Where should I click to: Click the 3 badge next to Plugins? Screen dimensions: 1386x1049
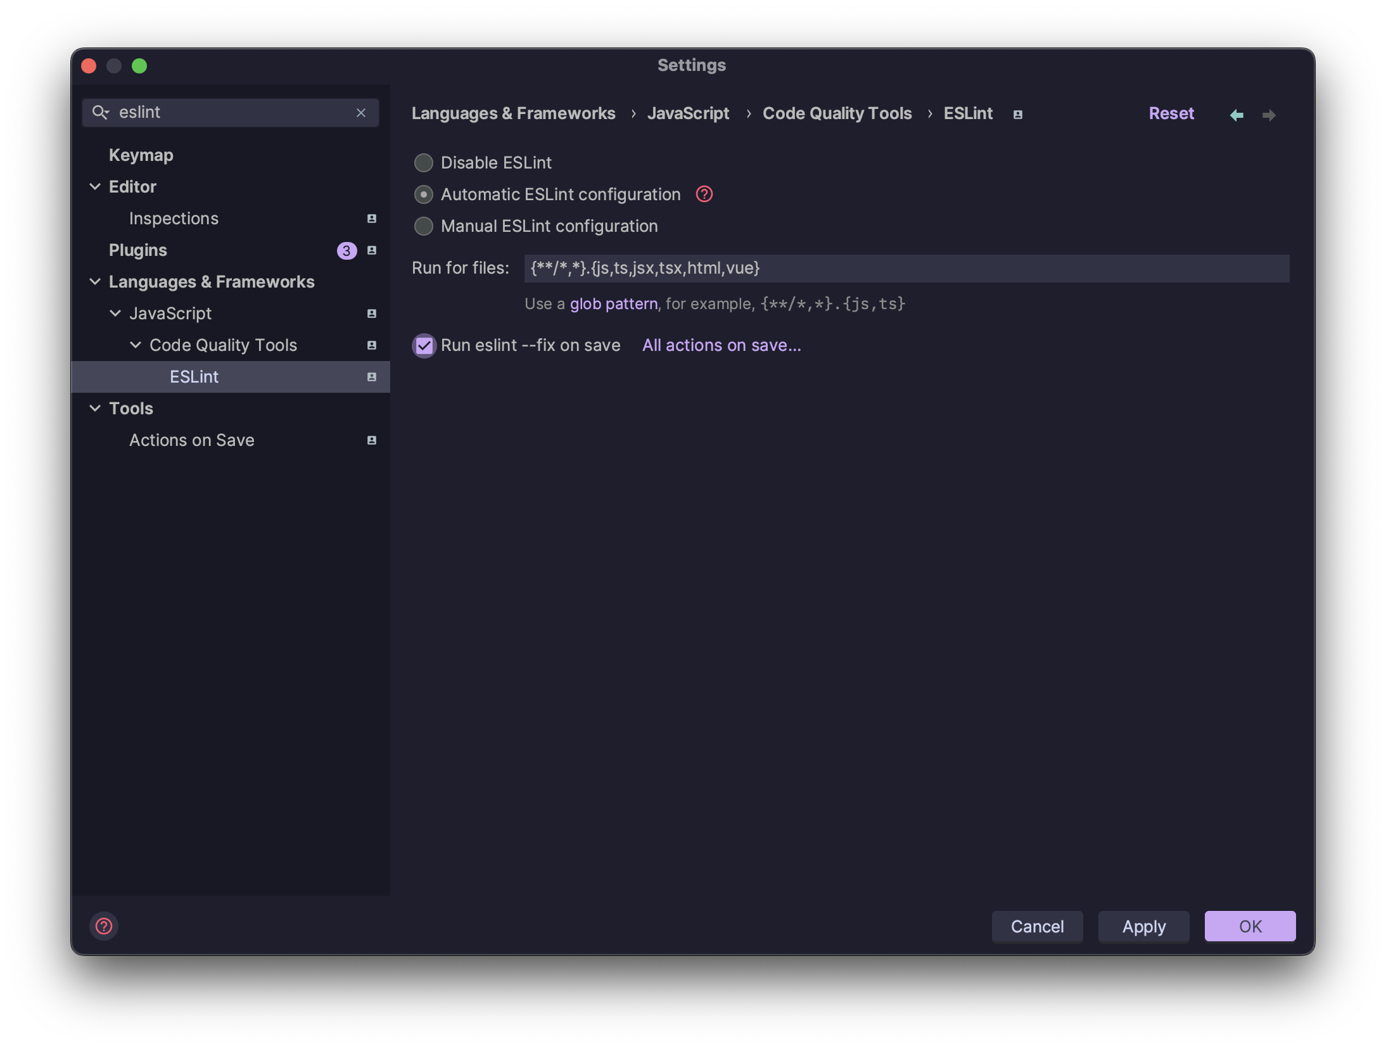tap(346, 250)
